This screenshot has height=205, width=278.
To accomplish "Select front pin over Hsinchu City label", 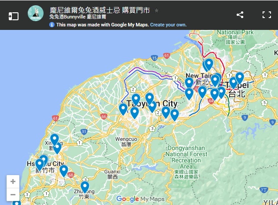I will 40,164.
